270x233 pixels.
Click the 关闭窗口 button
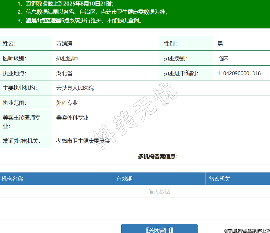[159, 230]
